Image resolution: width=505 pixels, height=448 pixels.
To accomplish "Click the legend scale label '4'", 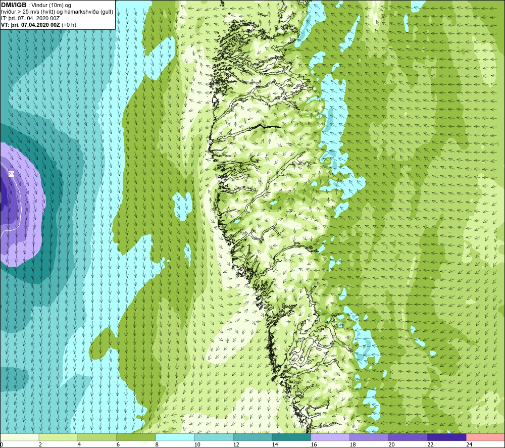I will [x=79, y=444].
